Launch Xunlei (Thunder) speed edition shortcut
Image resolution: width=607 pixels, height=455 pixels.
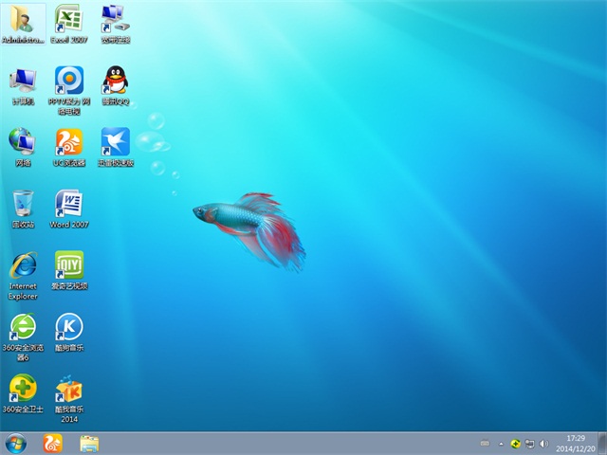click(116, 147)
